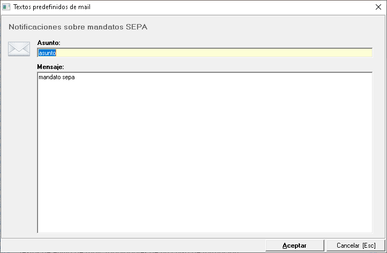387x253 pixels.
Task: Click the empty yellow area of the Asunto field
Action: pyautogui.click(x=214, y=53)
